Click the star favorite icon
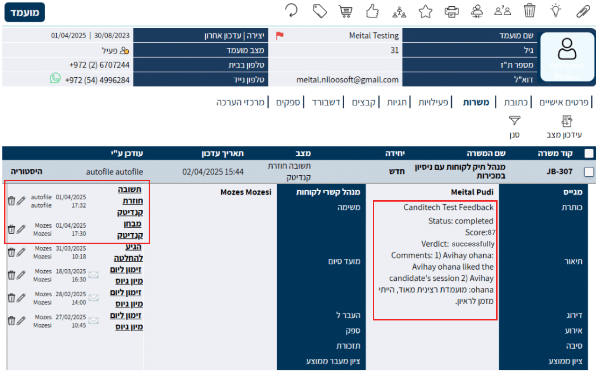The image size is (596, 374). pyautogui.click(x=425, y=12)
